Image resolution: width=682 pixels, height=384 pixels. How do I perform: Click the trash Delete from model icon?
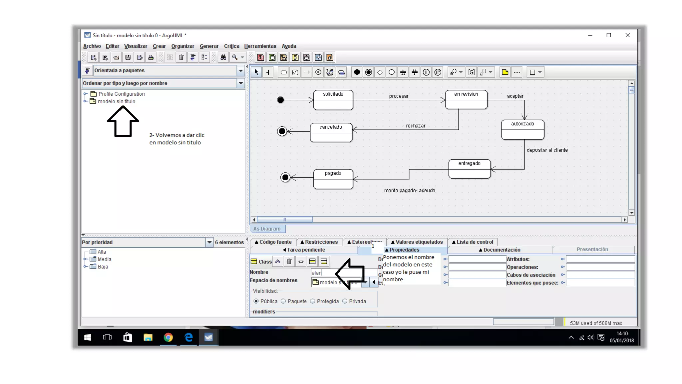181,57
